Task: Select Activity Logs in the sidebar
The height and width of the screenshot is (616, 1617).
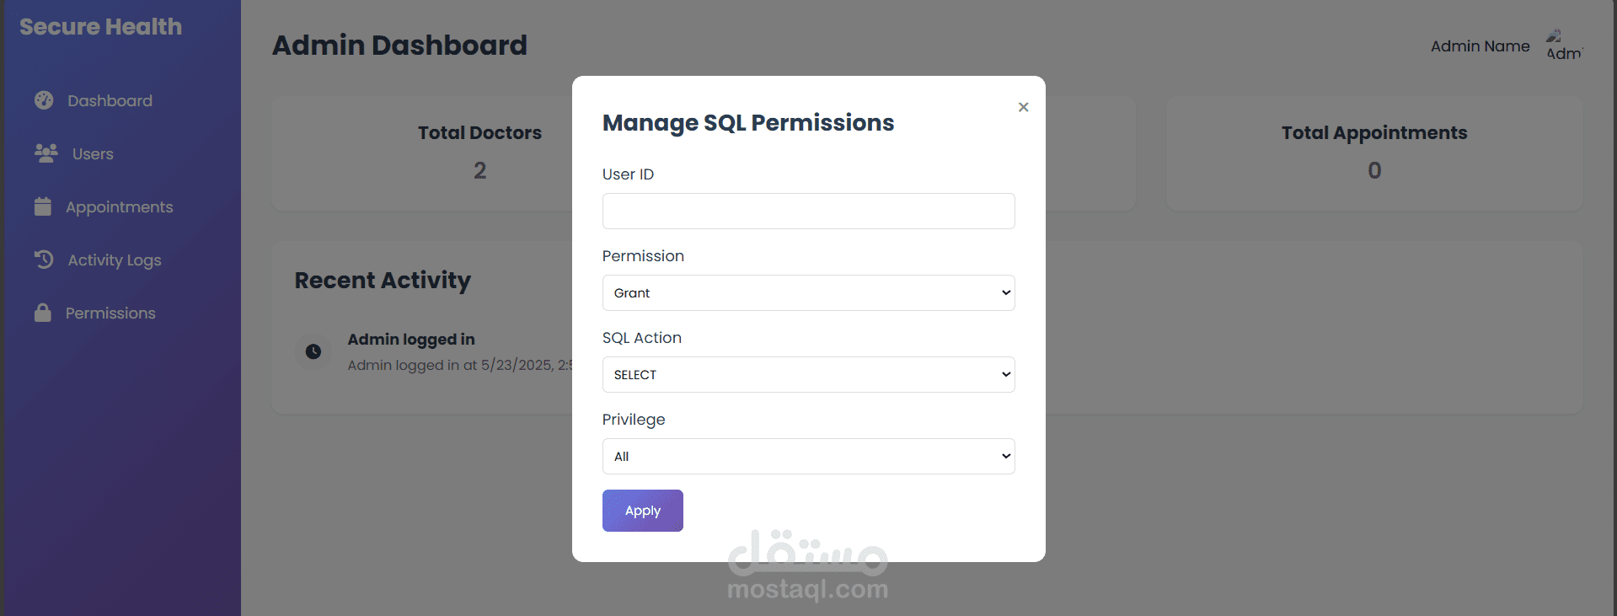Action: tap(115, 260)
